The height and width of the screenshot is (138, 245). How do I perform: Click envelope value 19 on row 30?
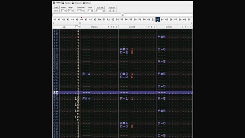point(77,99)
